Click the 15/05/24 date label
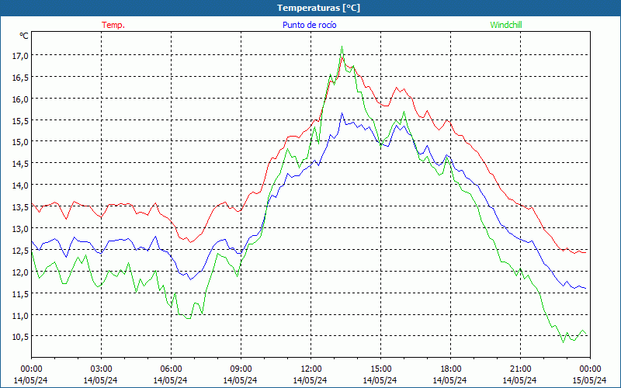Viewport: 621px width, 388px height. click(x=589, y=380)
